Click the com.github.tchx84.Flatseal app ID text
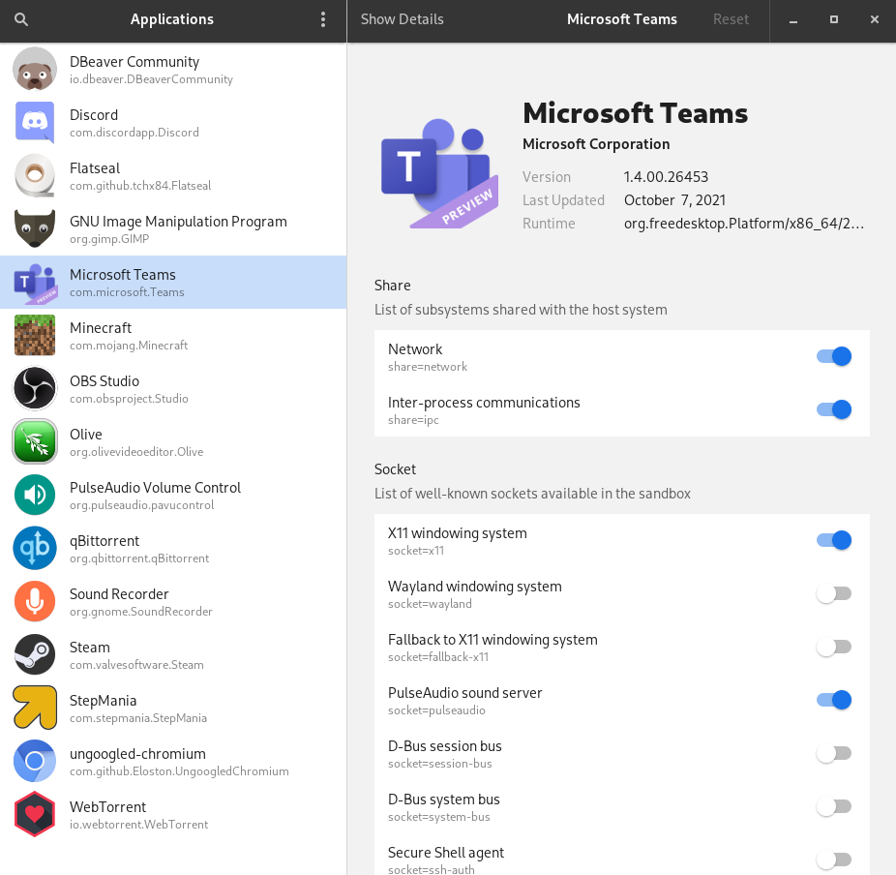The image size is (896, 875). point(140,186)
